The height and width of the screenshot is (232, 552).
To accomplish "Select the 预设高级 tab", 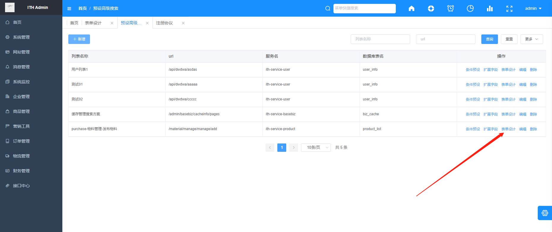I will 131,23.
